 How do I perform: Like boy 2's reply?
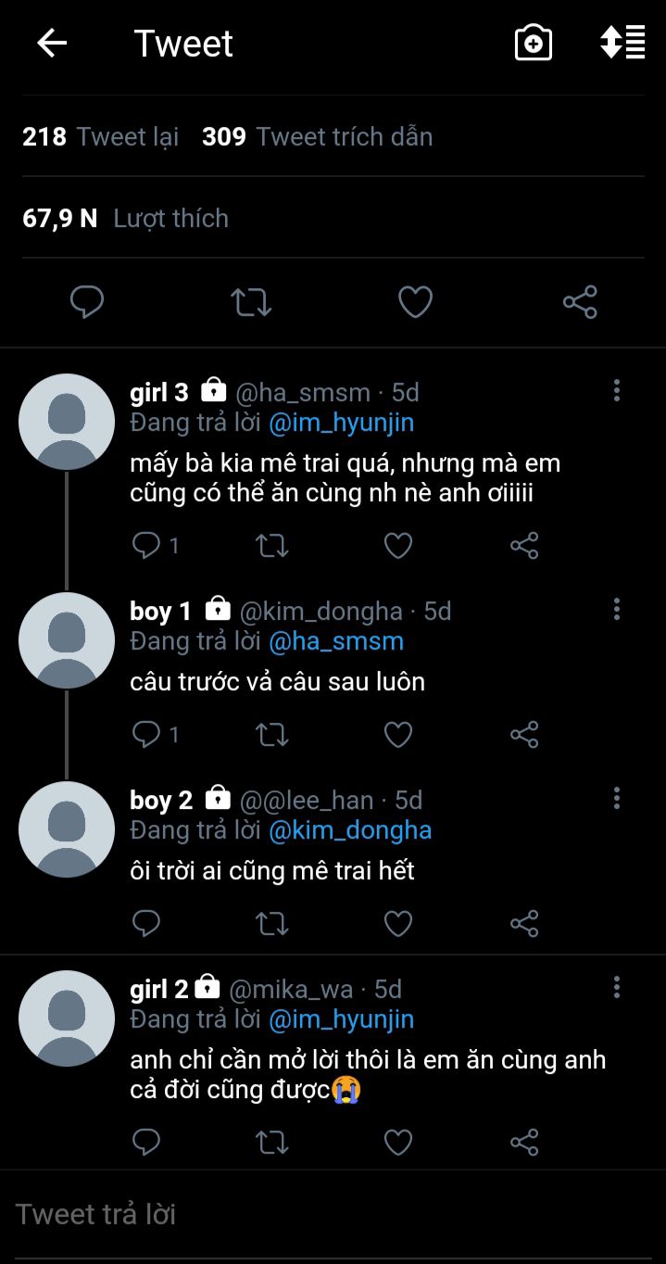pyautogui.click(x=398, y=923)
